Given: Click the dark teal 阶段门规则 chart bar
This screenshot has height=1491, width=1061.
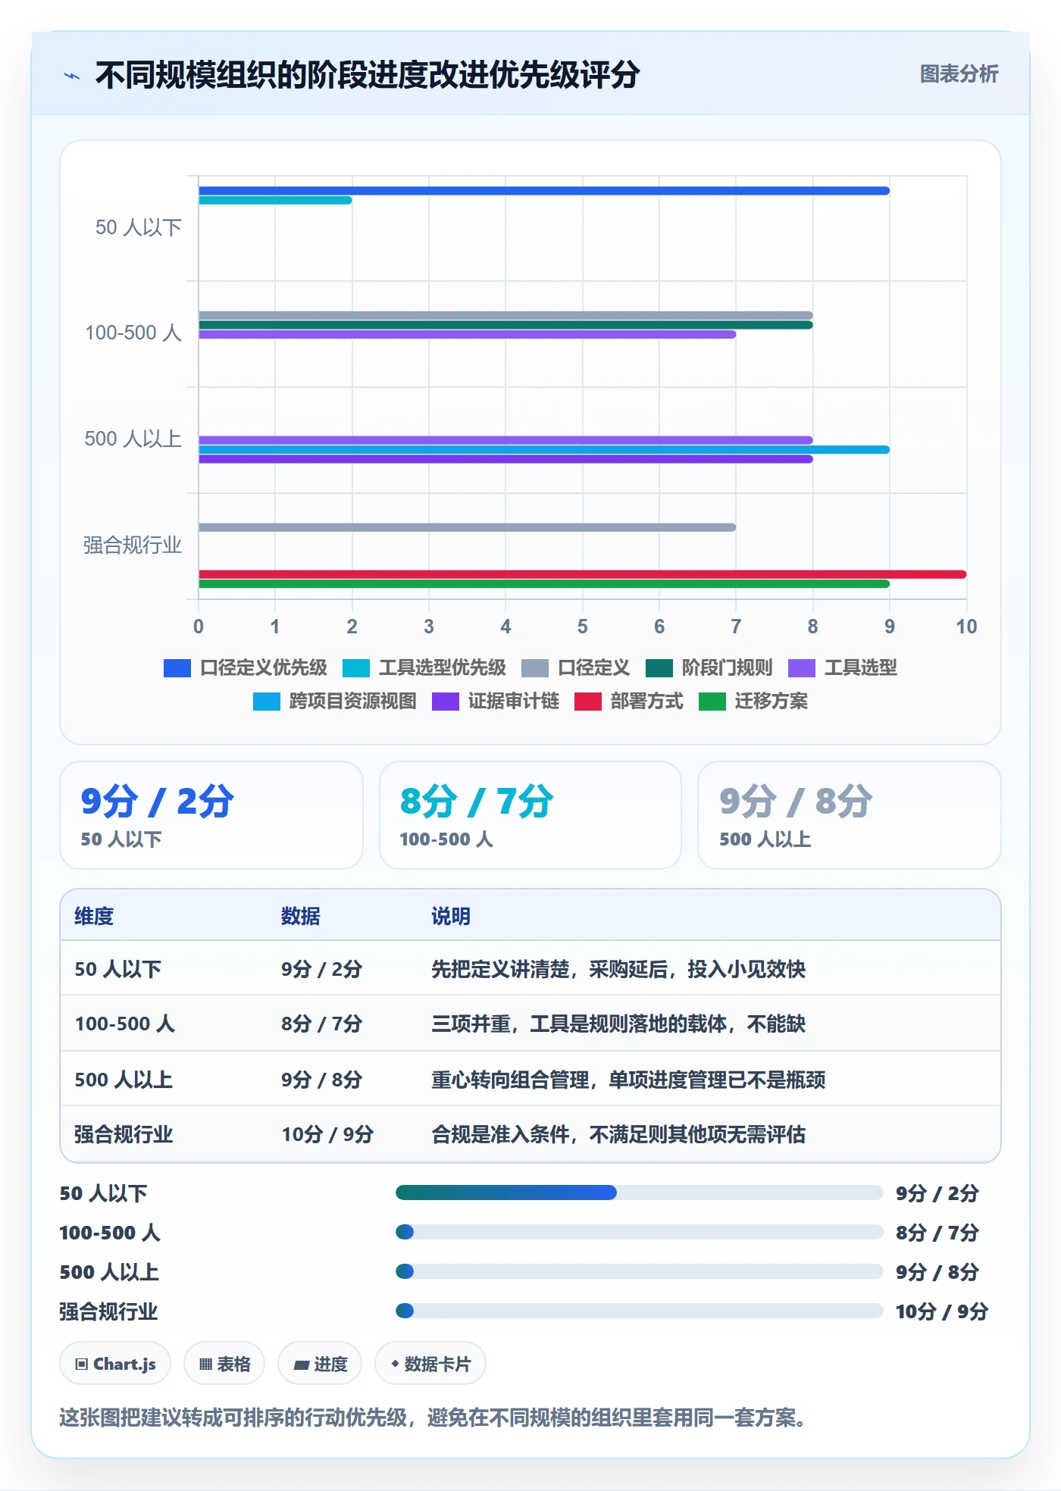Looking at the screenshot, I should click(505, 325).
